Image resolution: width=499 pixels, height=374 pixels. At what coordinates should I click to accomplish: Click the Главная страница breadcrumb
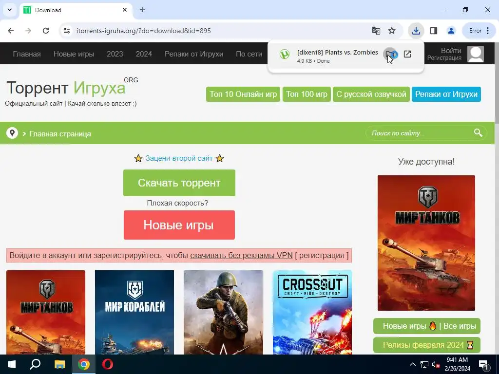[60, 134]
